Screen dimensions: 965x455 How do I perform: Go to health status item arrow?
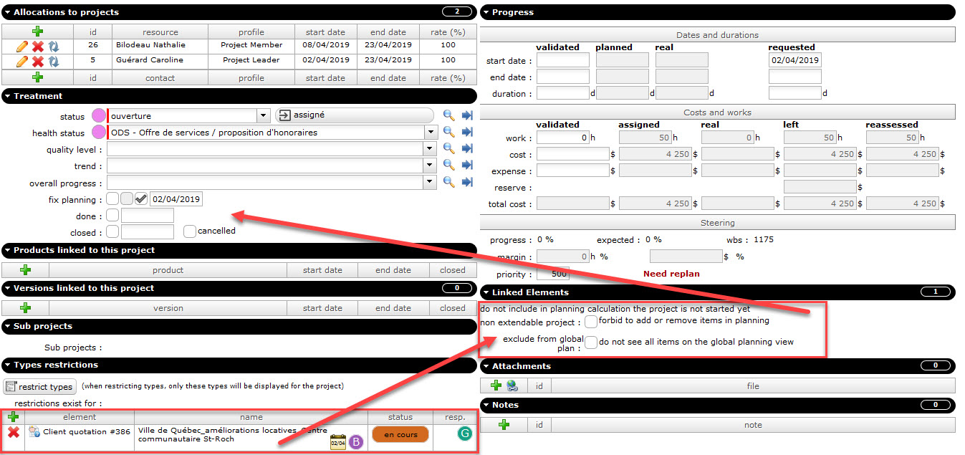[x=468, y=132]
